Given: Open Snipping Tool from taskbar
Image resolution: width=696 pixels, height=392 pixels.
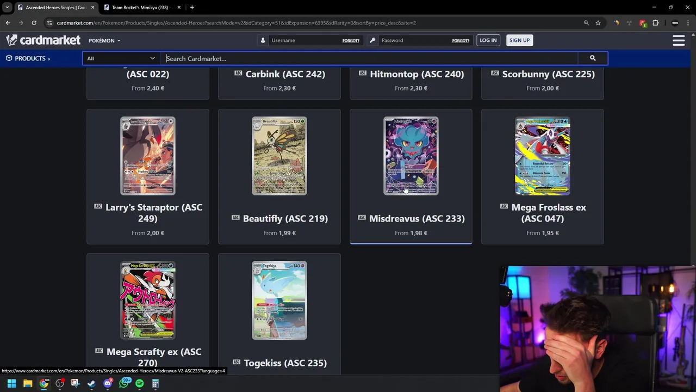Looking at the screenshot, I should tap(75, 383).
